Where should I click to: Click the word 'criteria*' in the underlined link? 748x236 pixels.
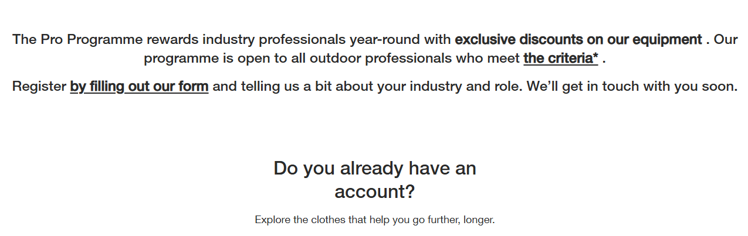click(x=573, y=59)
